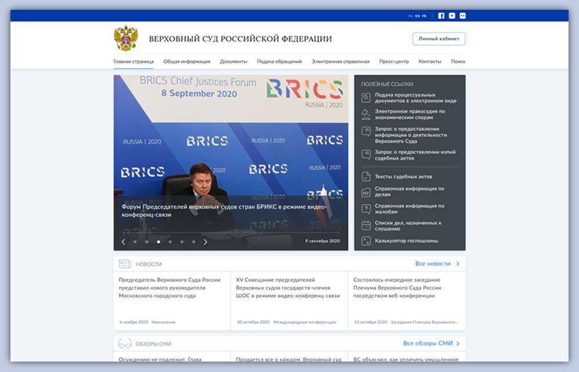Open Поиск in navigation
The height and width of the screenshot is (372, 579).
coord(458,61)
